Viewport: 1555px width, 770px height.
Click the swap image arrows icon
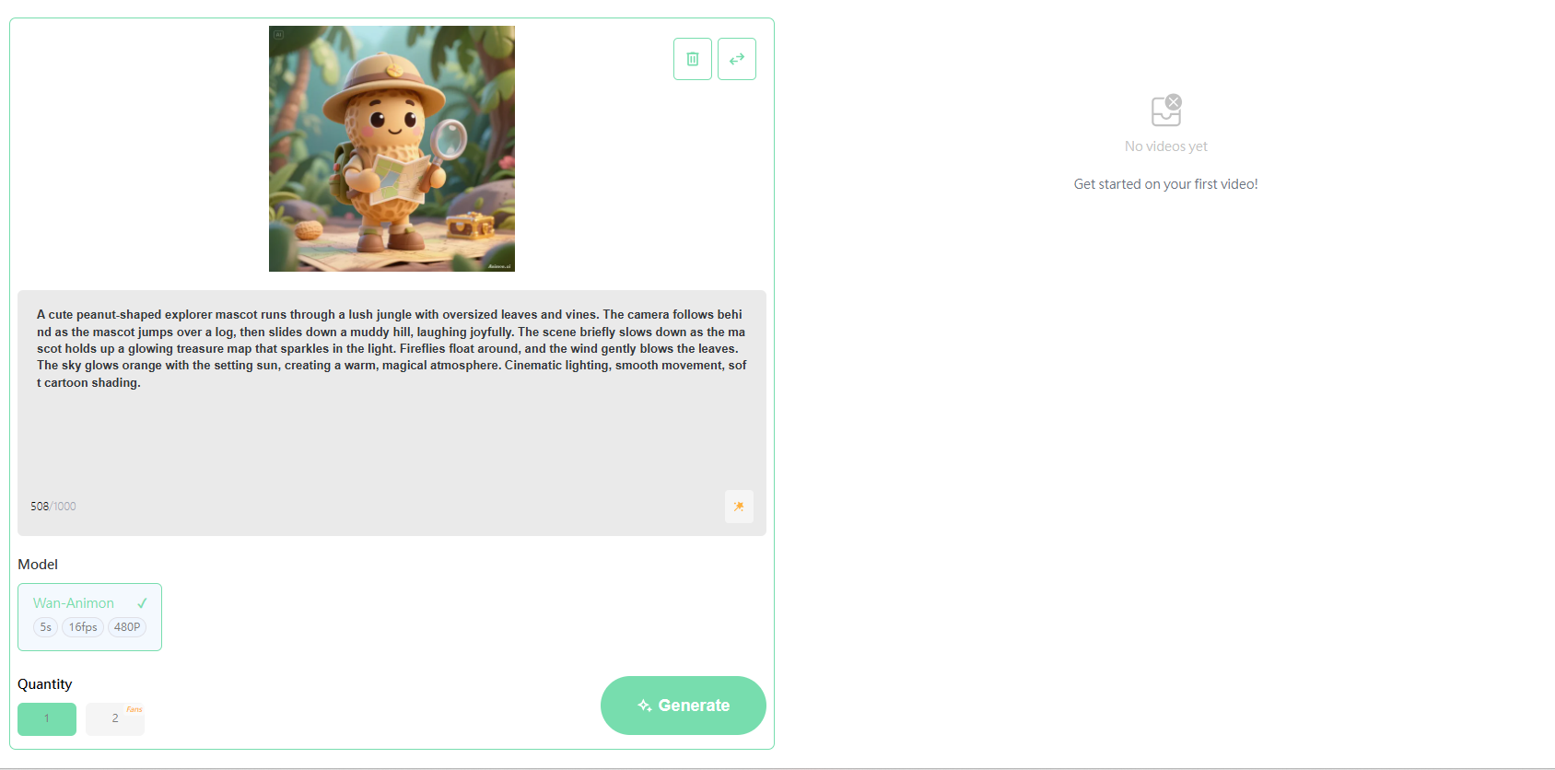coord(737,59)
